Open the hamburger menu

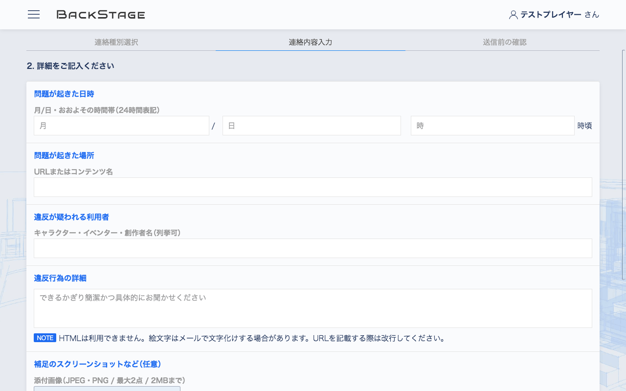(34, 15)
